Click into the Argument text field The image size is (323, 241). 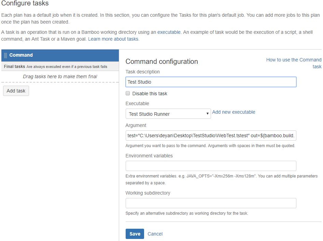tap(211, 136)
